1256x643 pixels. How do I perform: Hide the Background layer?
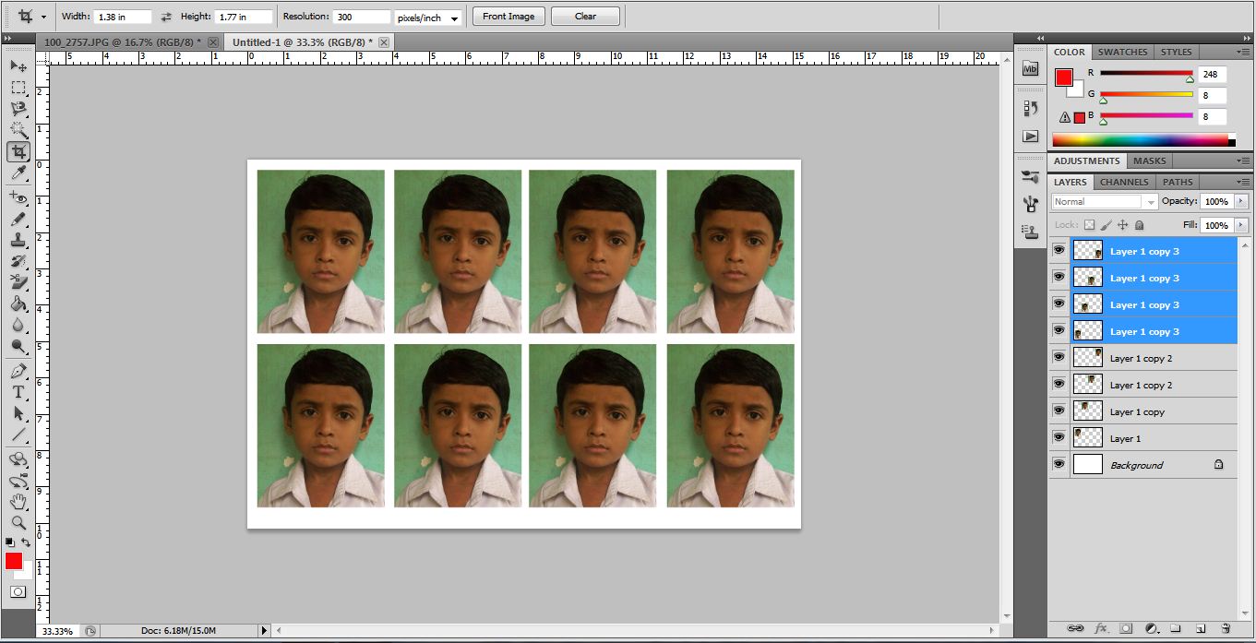[x=1059, y=464]
